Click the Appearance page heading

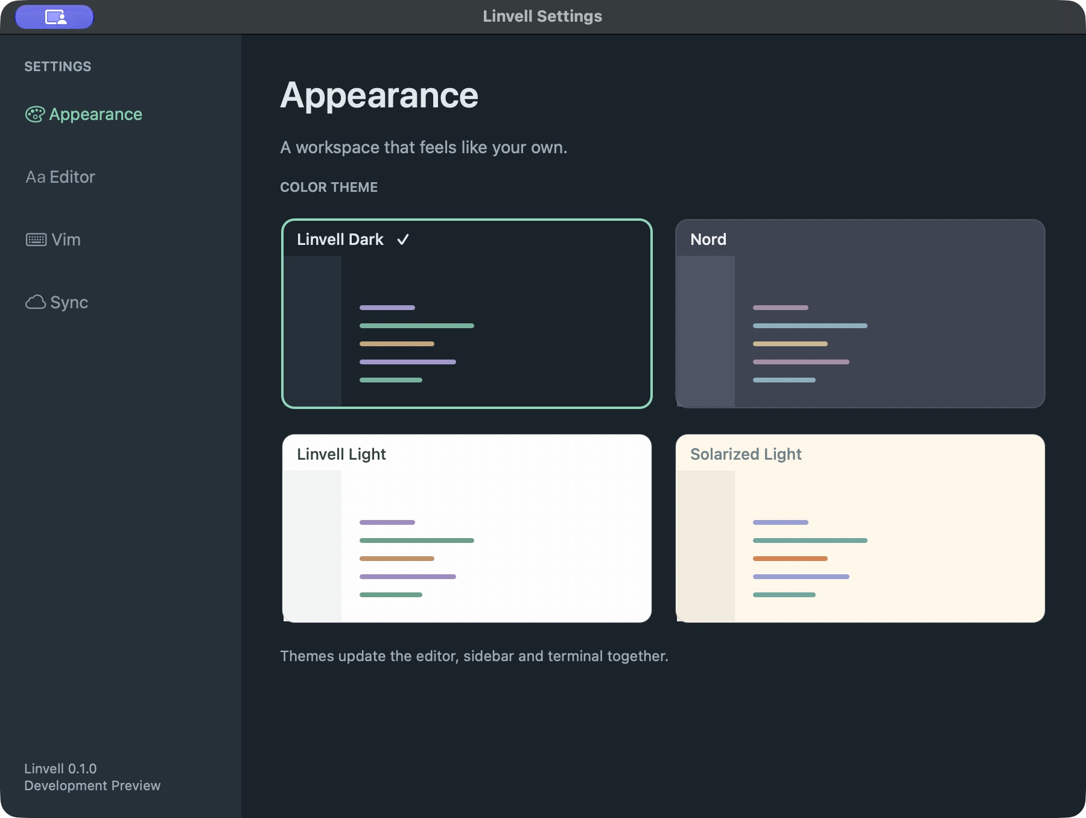coord(379,95)
